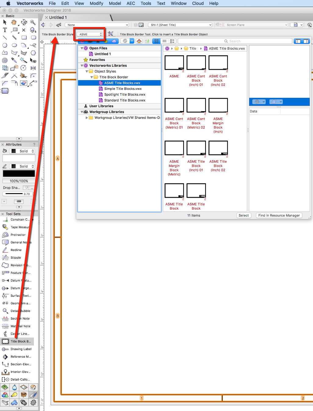Viewport: 313px width, 411px height.
Task: Open the Tools menu
Action: 146,3
